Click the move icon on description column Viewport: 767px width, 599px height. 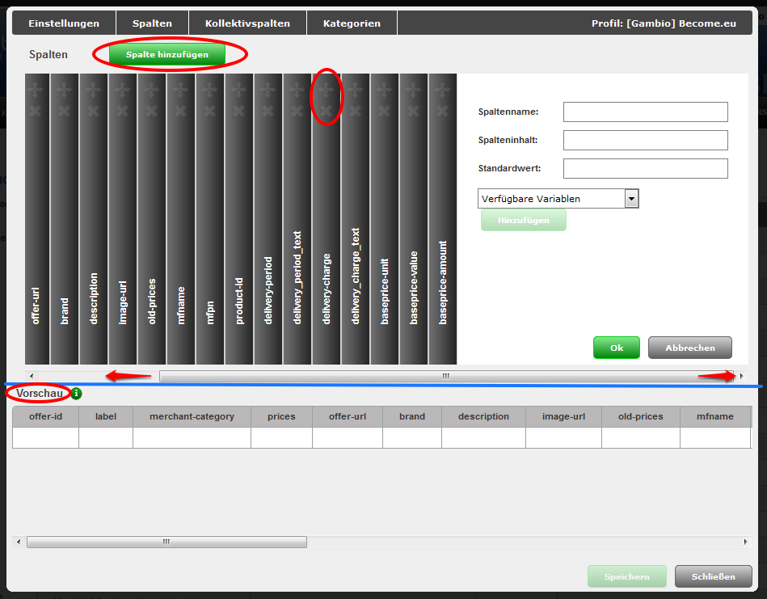click(94, 90)
